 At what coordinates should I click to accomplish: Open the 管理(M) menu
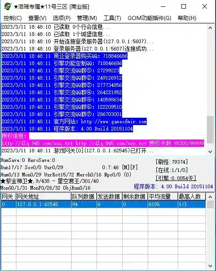(87, 18)
